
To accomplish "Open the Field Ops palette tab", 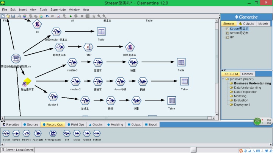I will [x=76, y=125].
